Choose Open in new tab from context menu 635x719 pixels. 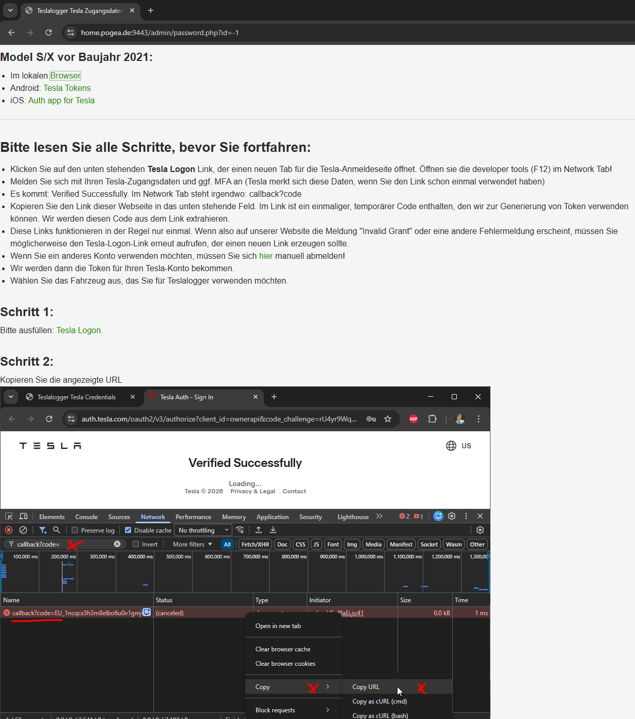[294, 626]
